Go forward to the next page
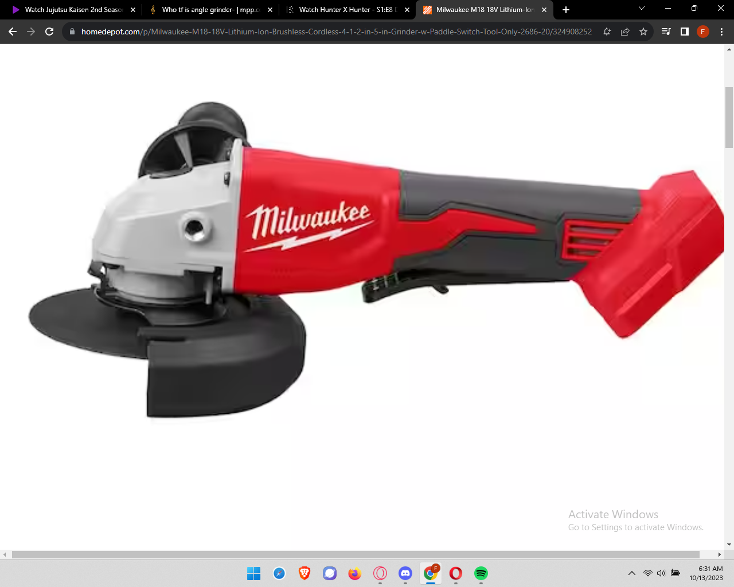This screenshot has height=587, width=734. click(31, 32)
